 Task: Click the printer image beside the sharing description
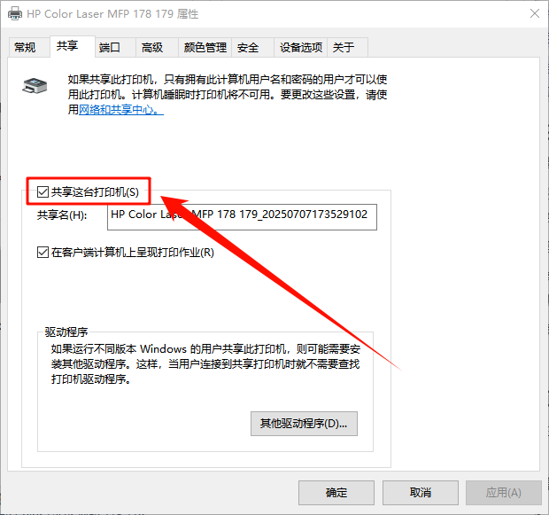(x=35, y=86)
